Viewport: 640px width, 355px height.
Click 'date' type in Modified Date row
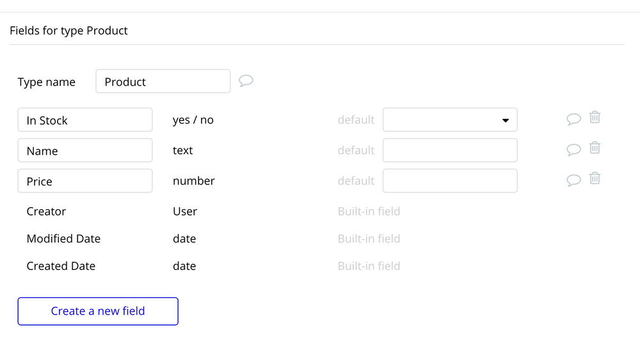(x=184, y=239)
